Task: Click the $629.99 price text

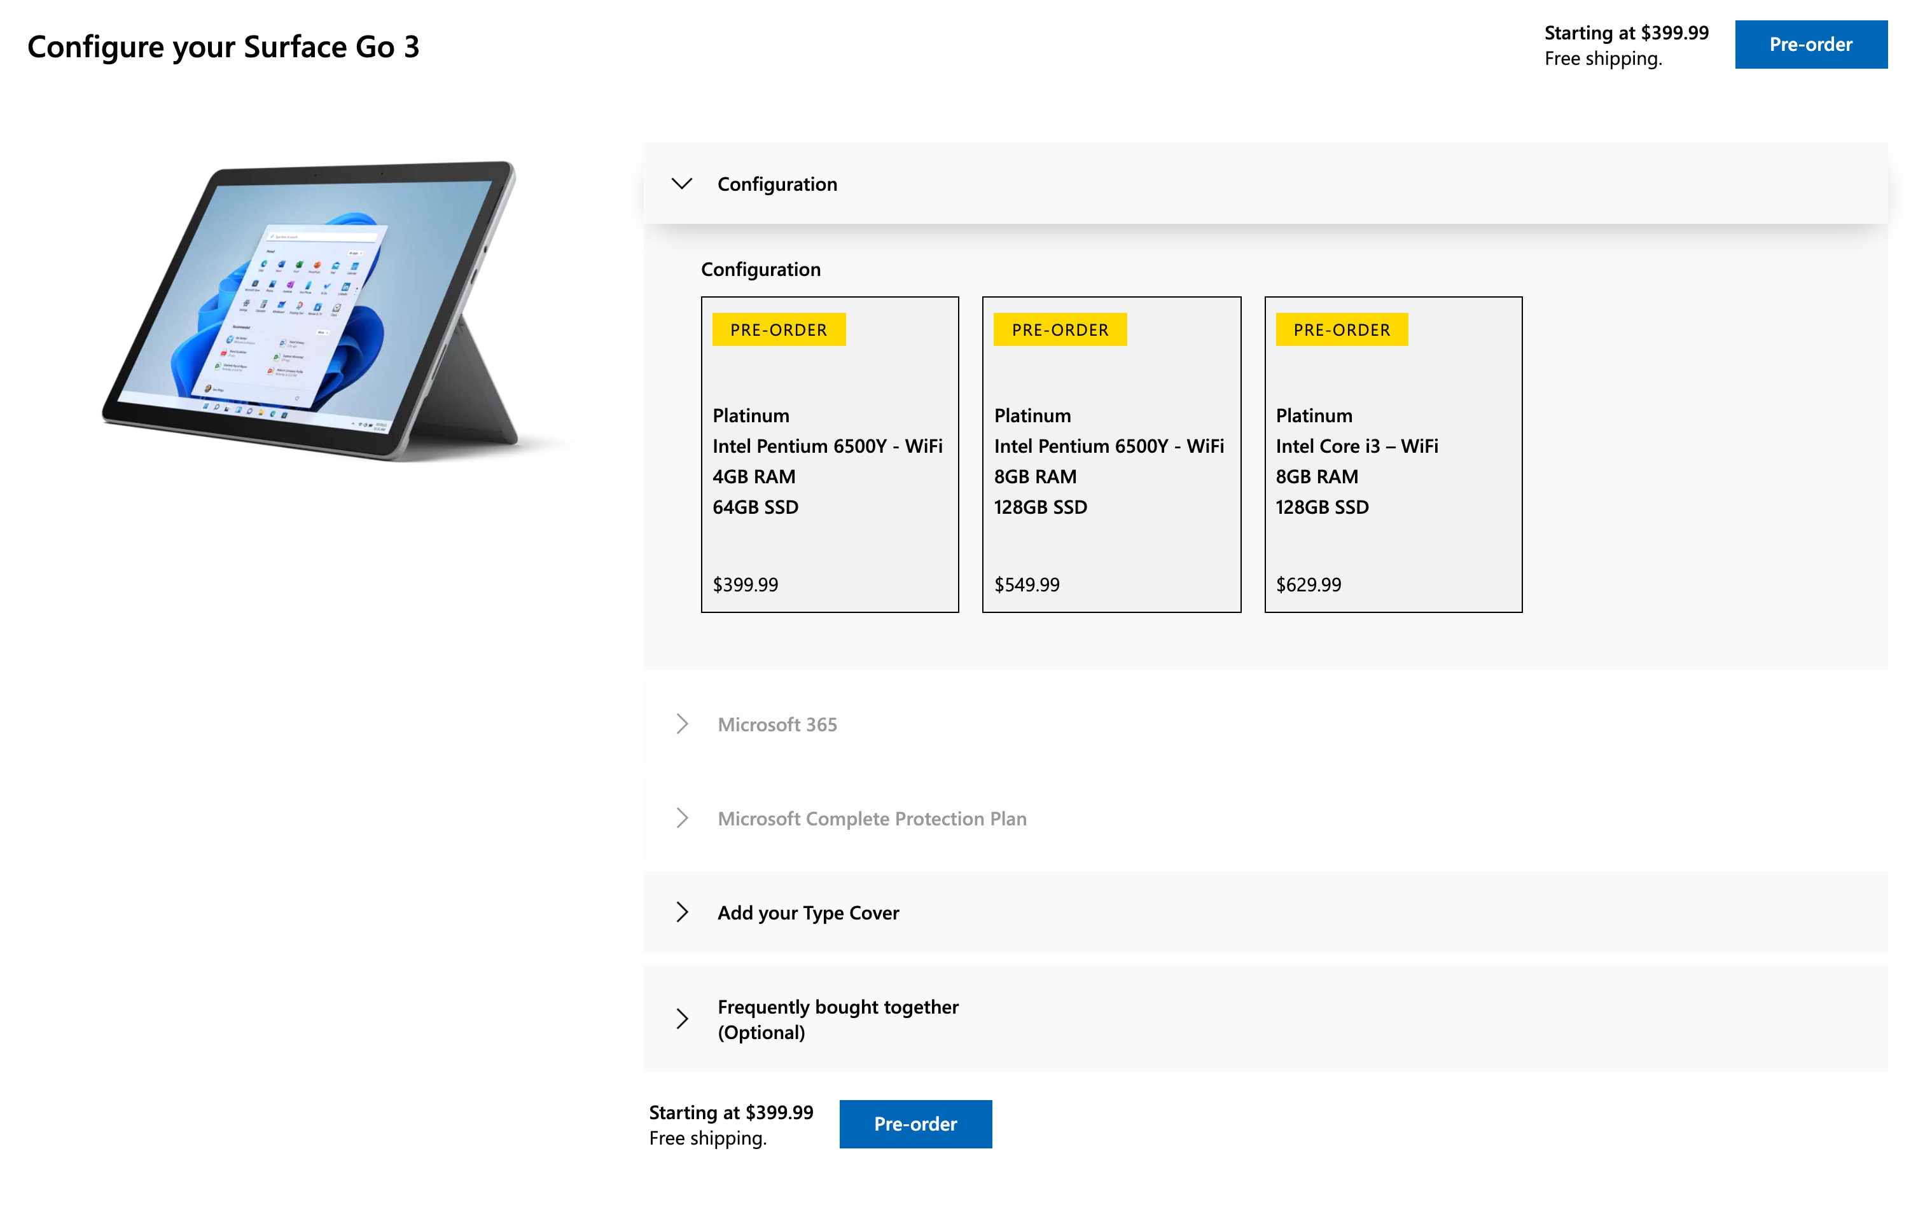Action: tap(1309, 584)
